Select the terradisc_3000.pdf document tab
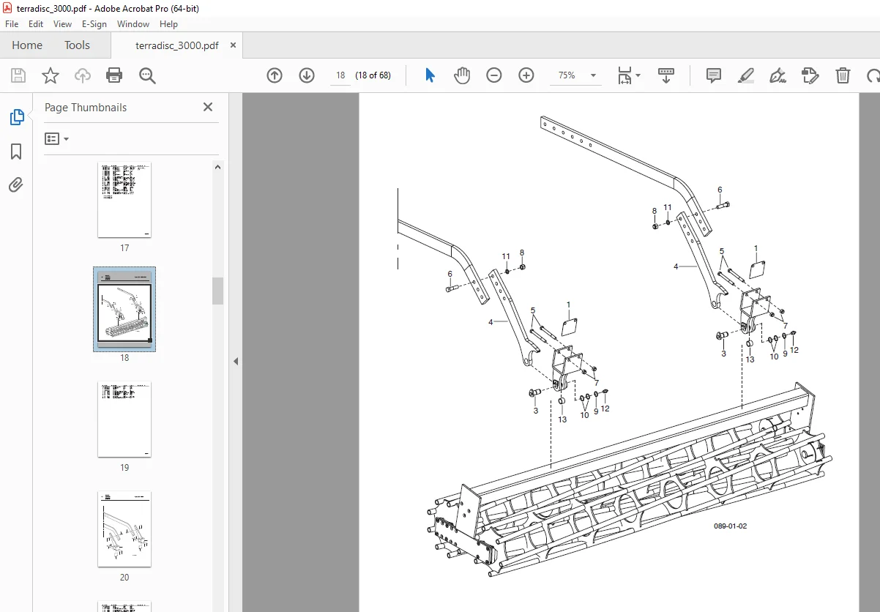This screenshot has width=880, height=612. pos(176,45)
